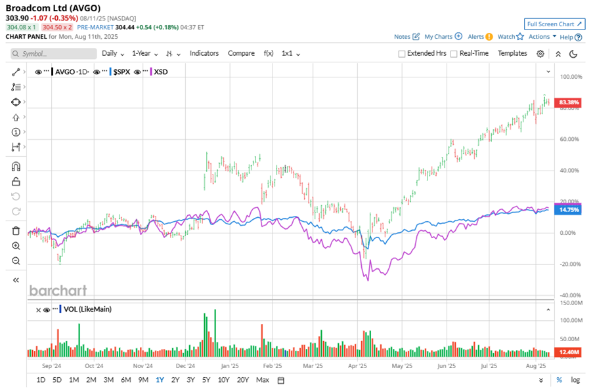This screenshot has height=391, width=593.
Task: Click the Notes link
Action: click(x=402, y=37)
